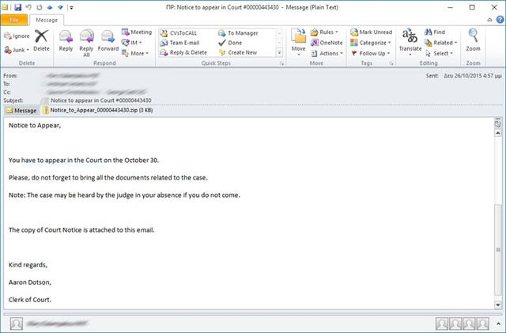Viewport: 506px width, 333px height.
Task: Open the Follow Up flag dropdown
Action: click(x=370, y=53)
